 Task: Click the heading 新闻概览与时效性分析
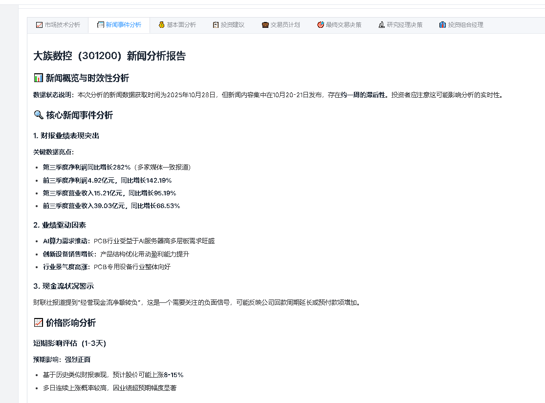click(x=87, y=78)
